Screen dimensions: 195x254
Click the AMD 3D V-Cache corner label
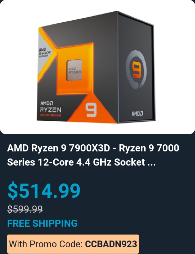[x=45, y=52]
